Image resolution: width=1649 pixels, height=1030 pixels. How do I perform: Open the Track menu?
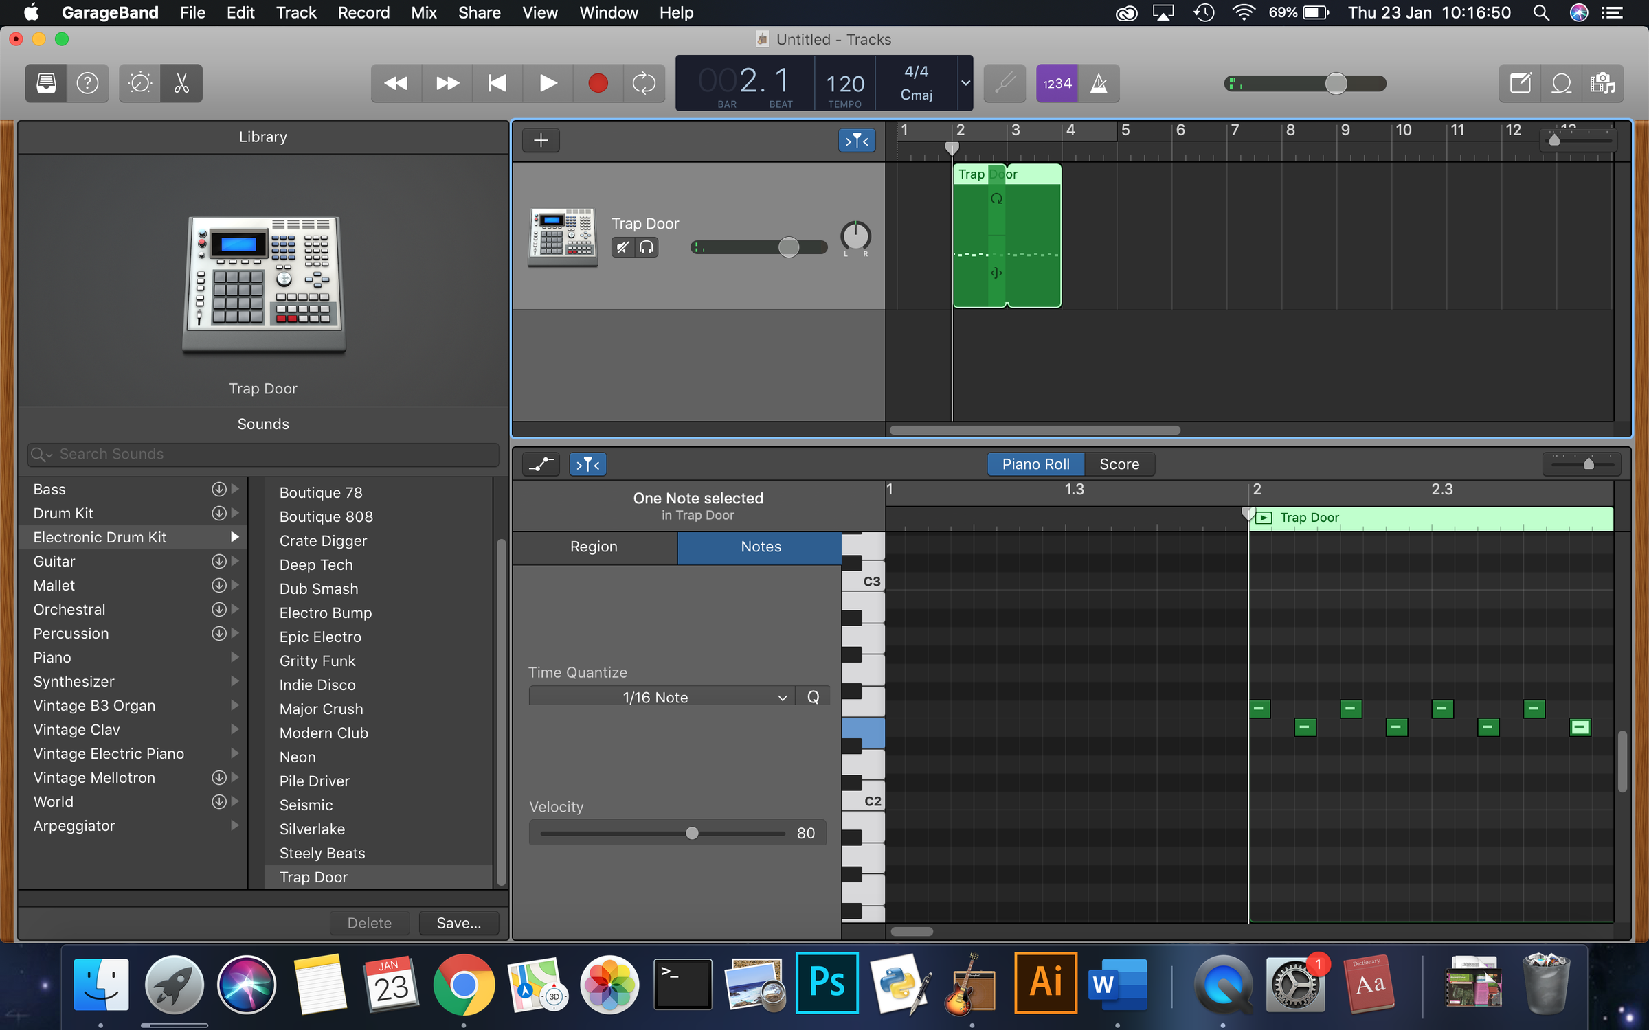296,12
